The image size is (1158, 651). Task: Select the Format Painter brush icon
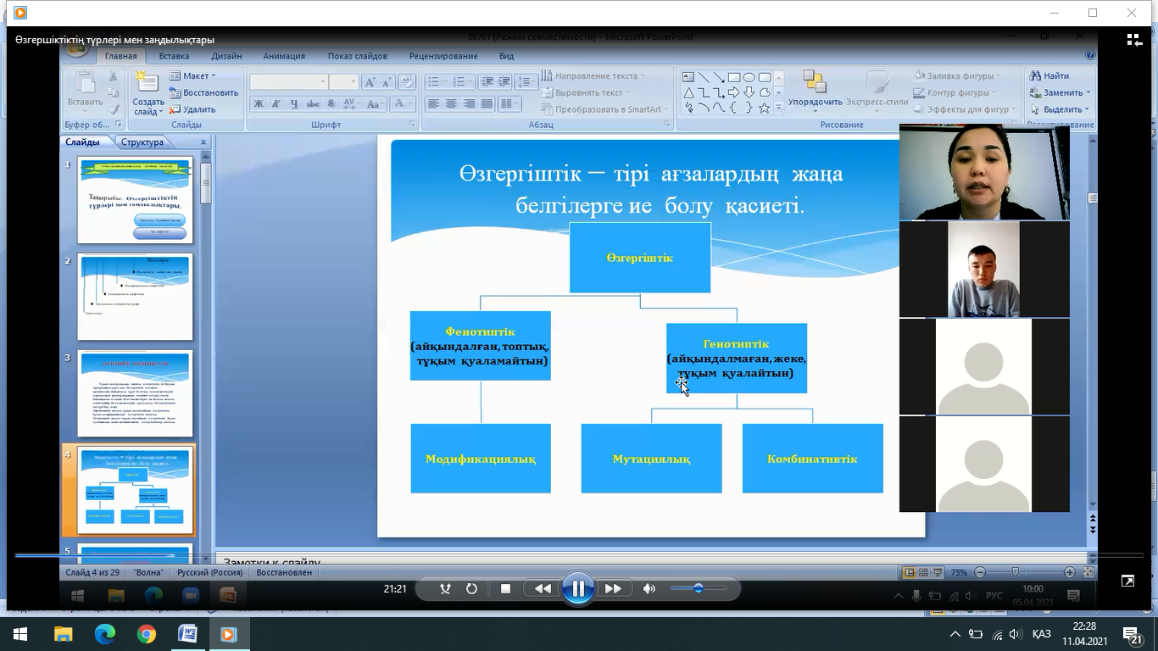(113, 109)
